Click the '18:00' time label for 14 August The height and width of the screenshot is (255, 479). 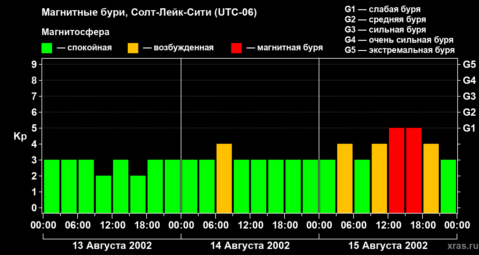pyautogui.click(x=285, y=225)
